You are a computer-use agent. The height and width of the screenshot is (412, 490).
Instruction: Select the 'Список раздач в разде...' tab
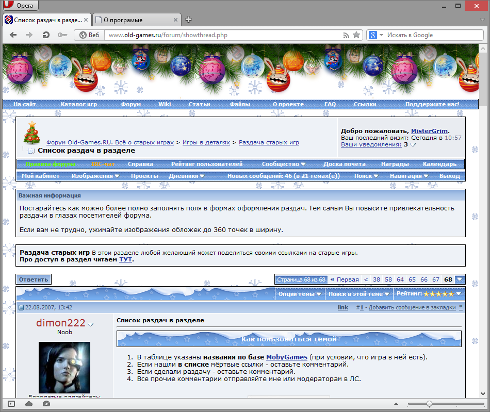tap(47, 20)
